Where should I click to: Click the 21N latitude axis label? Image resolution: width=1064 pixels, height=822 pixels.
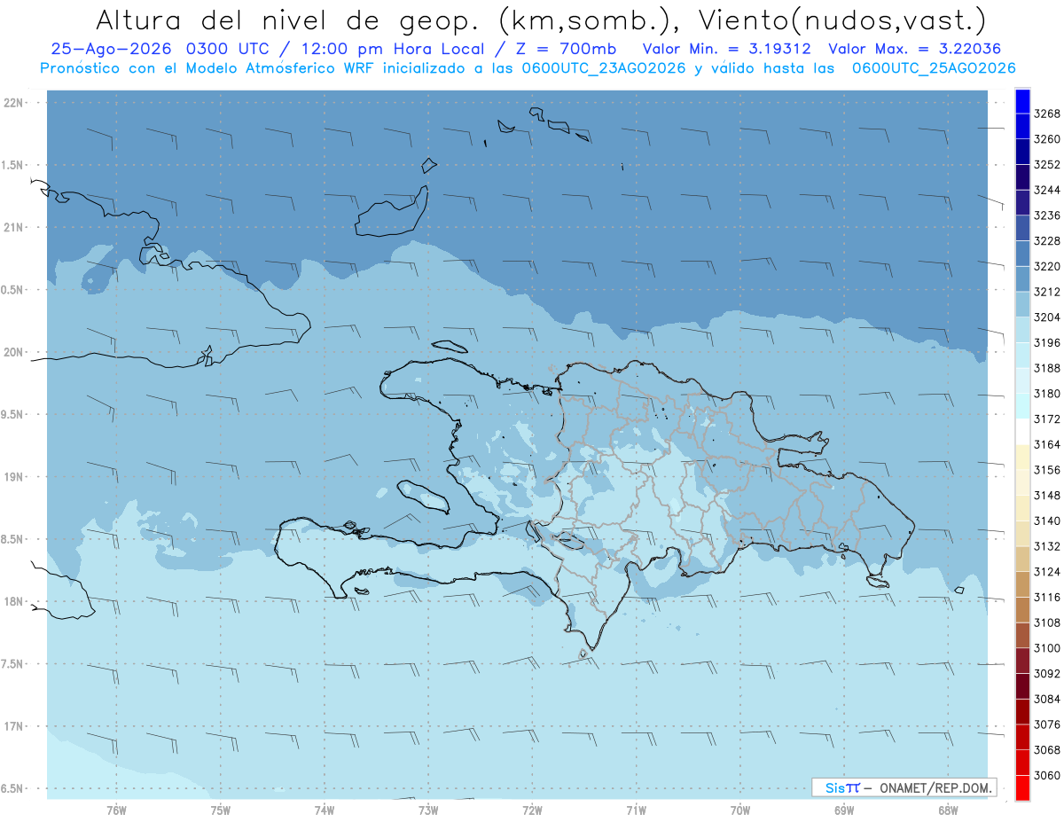(15, 228)
